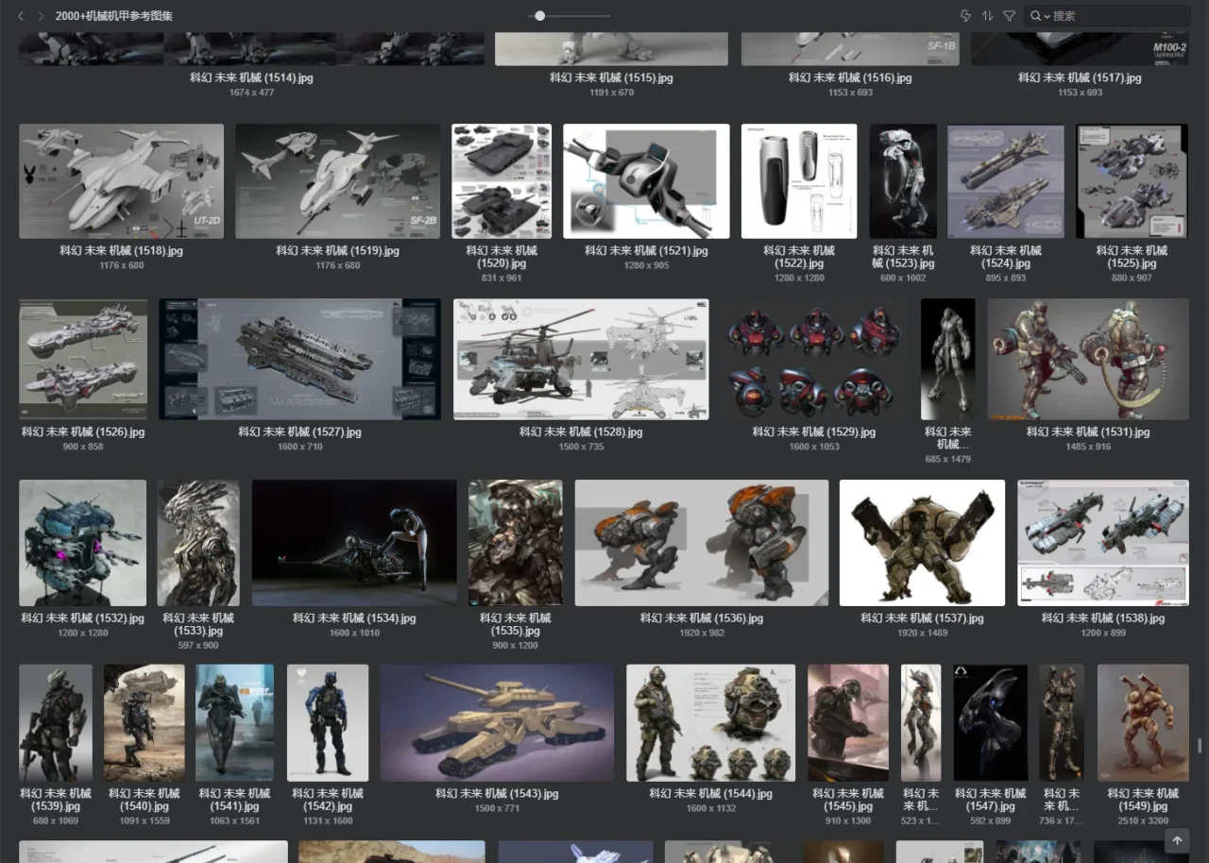Click the magnifier search icon
Image resolution: width=1209 pixels, height=863 pixels.
pos(1035,16)
